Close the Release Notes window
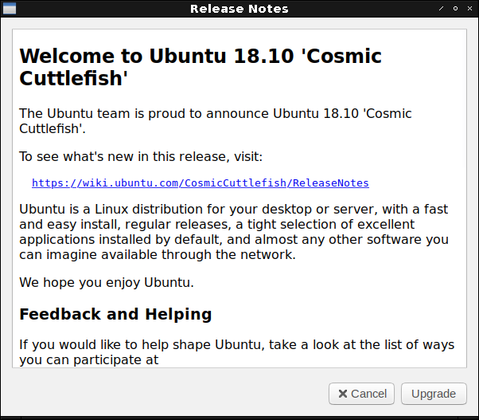The height and width of the screenshot is (420, 479). point(469,9)
